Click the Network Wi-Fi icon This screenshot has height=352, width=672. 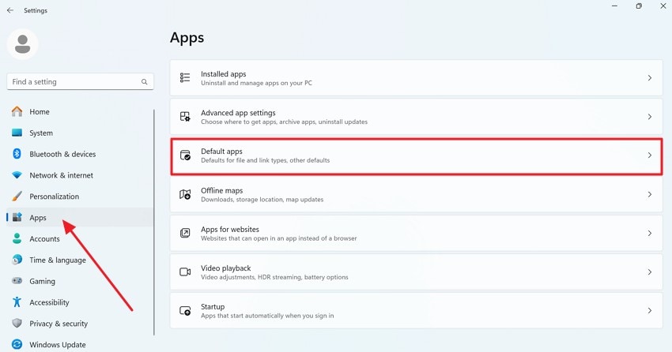coord(17,175)
